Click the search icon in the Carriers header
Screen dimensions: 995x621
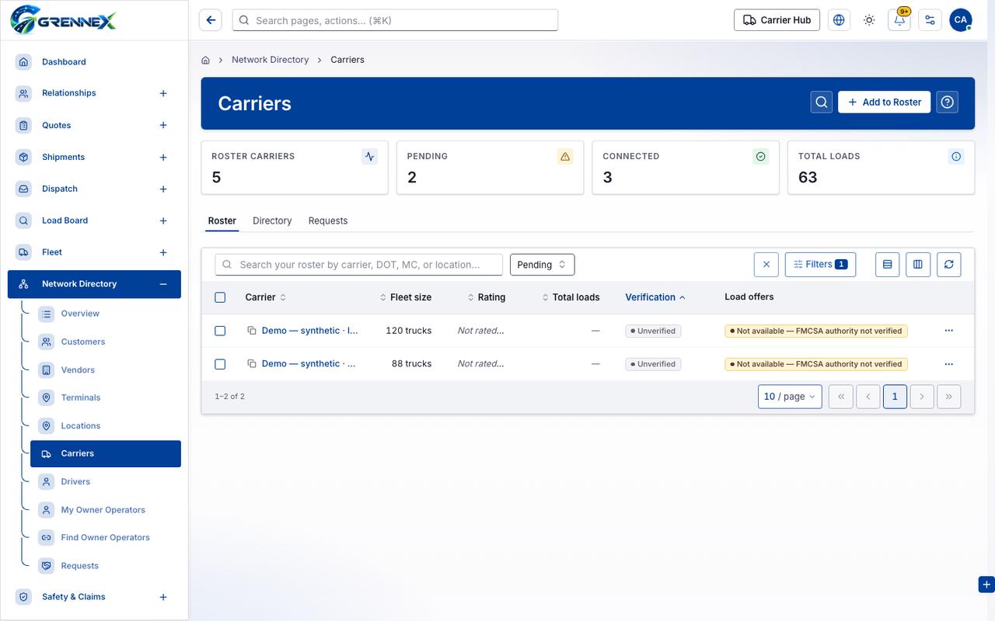tap(822, 102)
